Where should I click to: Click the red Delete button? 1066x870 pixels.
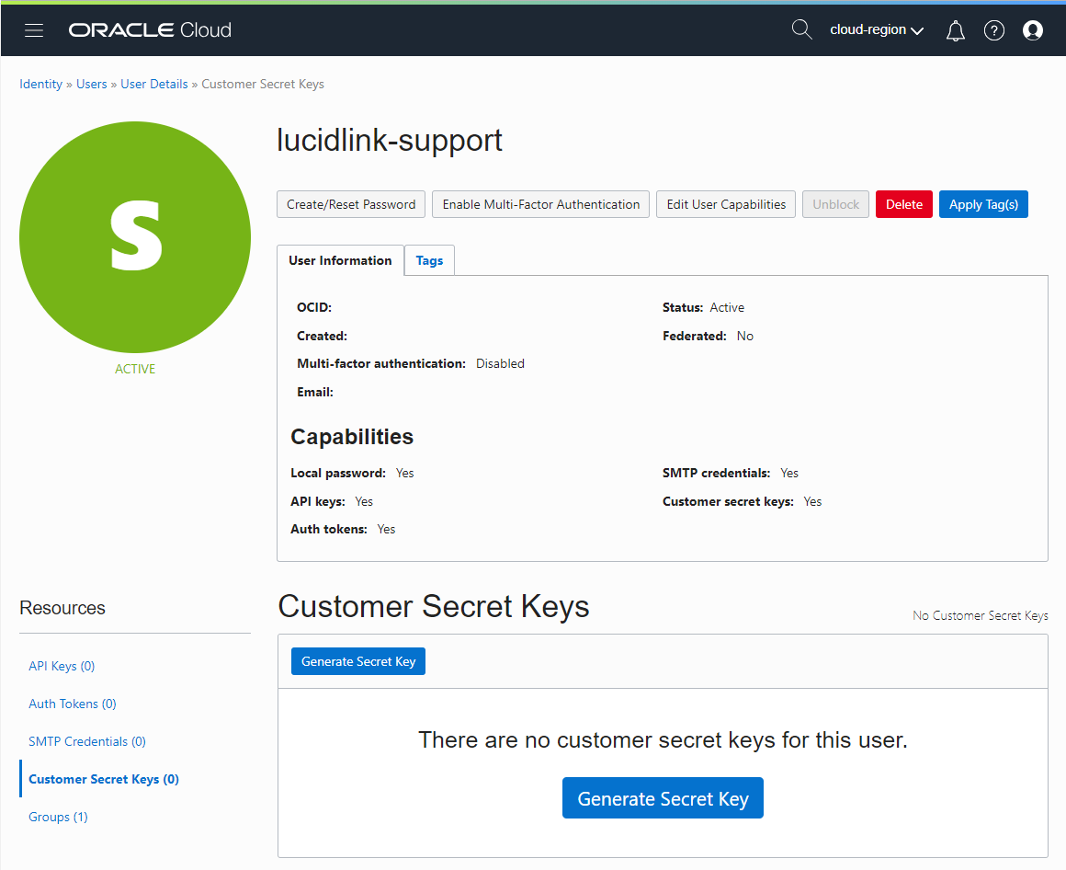(x=904, y=204)
